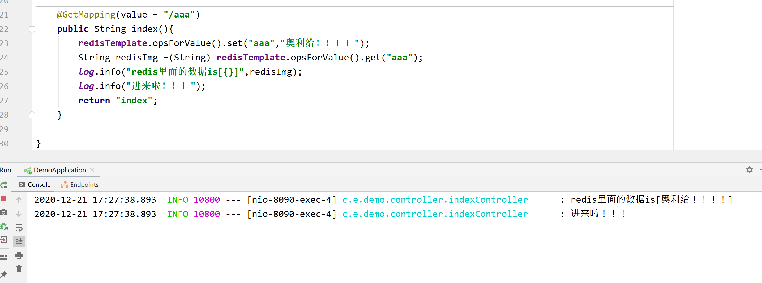The height and width of the screenshot is (283, 762).
Task: Click the fold end marker at line 28
Action: tap(32, 115)
